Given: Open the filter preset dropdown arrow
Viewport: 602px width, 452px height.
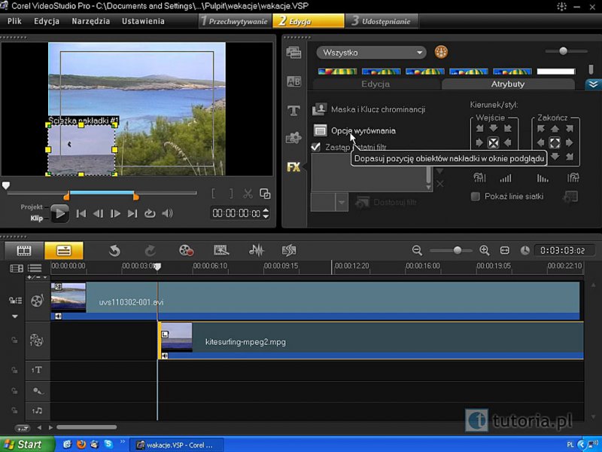Looking at the screenshot, I should [x=342, y=202].
